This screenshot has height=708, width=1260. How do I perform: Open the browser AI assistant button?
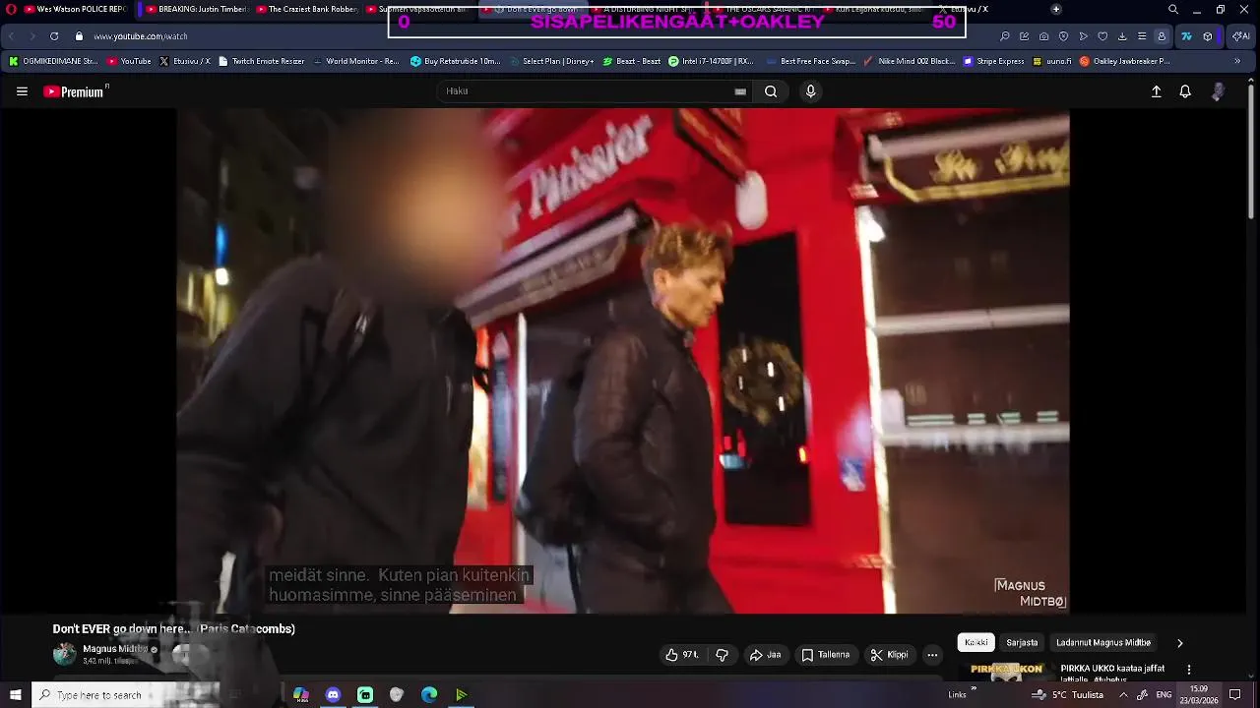[x=1240, y=36]
